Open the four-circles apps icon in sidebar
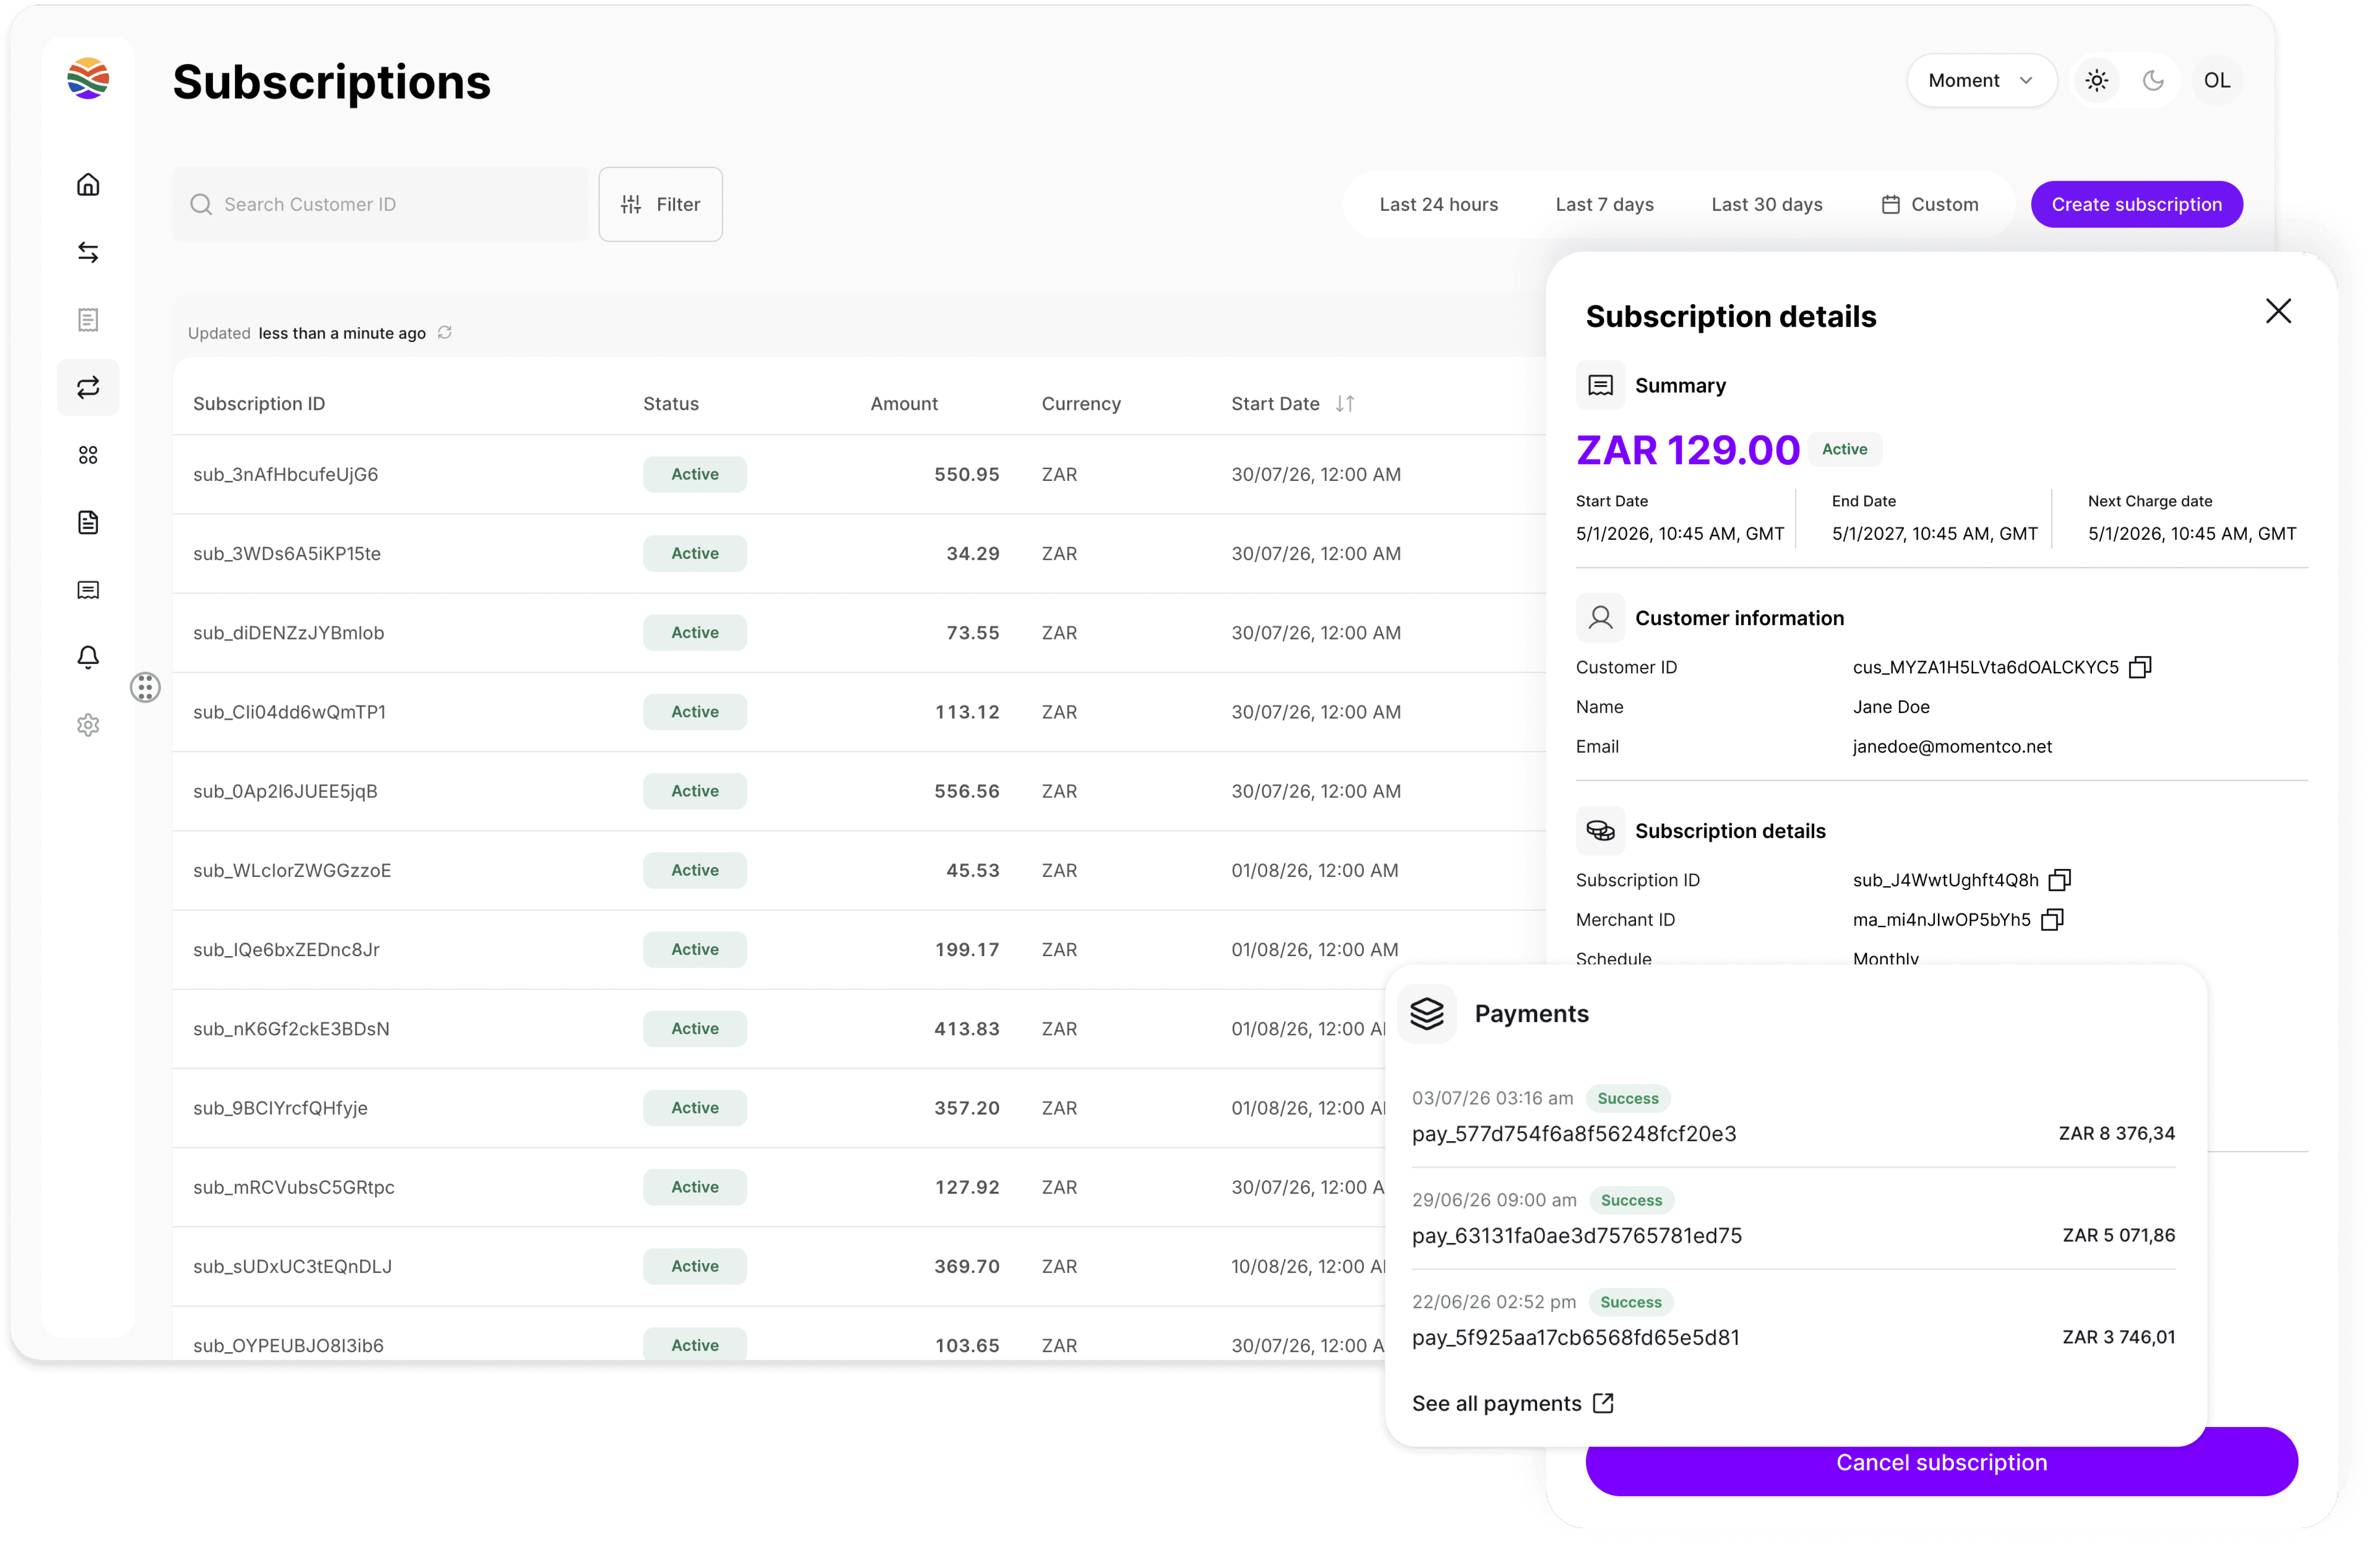2380x1549 pixels. (x=88, y=455)
